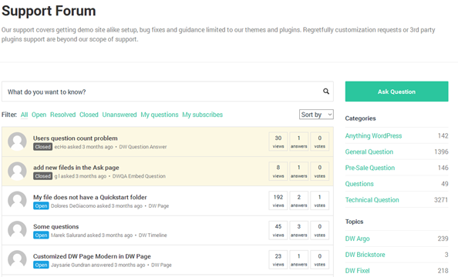
Task: Select the Unanswered filter
Action: 120,115
